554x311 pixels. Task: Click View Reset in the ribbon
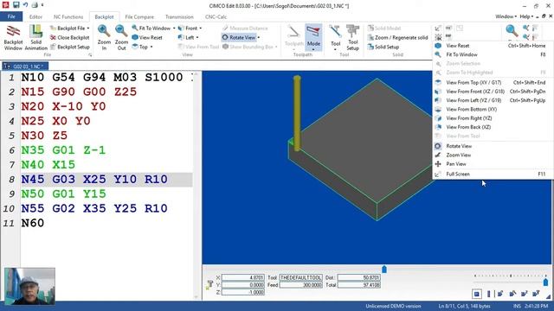point(147,37)
